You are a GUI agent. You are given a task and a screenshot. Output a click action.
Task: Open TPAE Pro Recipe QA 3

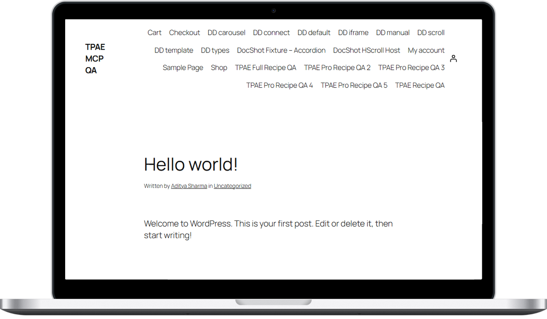point(411,68)
